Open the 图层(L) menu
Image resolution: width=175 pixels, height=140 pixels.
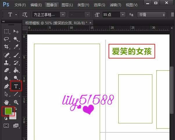67,5
